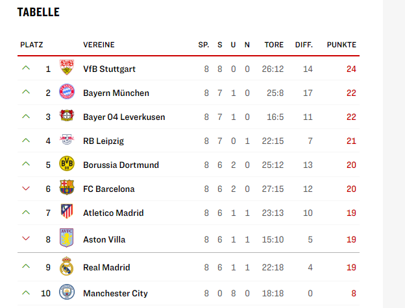The image size is (405, 308).
Task: Click the RB Leipzig logo
Action: tap(67, 141)
